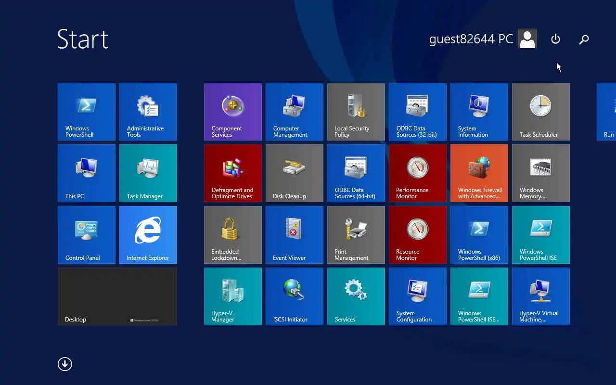Open the System Configuration tile
This screenshot has height=385, width=616.
[418, 296]
